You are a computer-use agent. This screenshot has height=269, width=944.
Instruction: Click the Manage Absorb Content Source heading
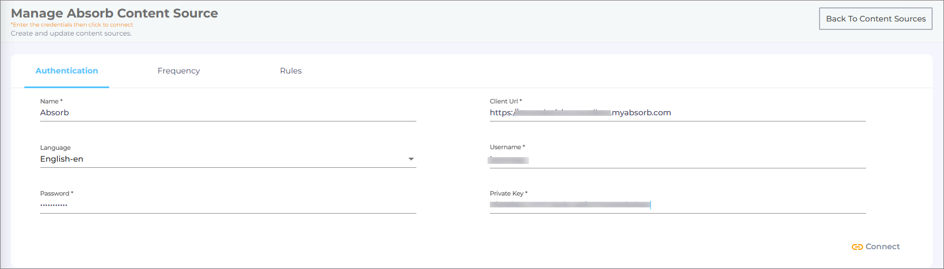point(114,13)
